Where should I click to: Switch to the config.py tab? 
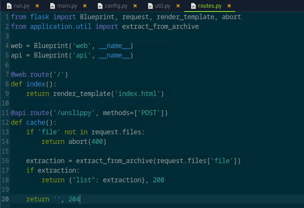pos(117,6)
